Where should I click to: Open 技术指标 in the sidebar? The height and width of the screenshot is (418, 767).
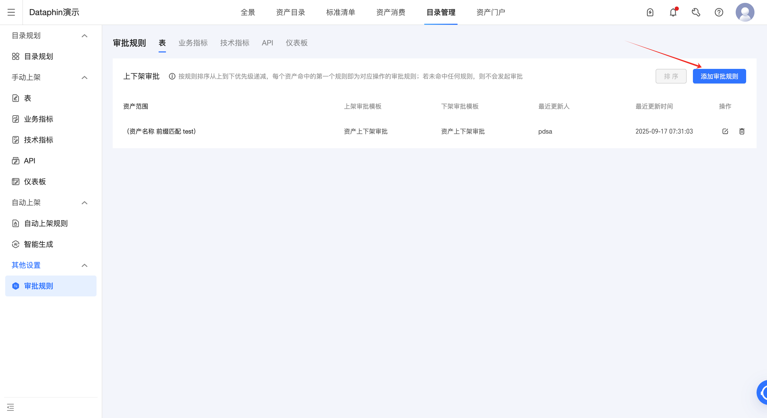tap(38, 140)
